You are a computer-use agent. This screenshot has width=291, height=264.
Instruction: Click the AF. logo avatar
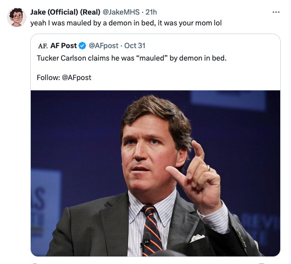43,46
